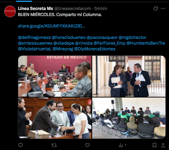Viewport: 169px width, 150px height.
Task: Open the handshake photo thumbnail
Action: tap(55, 118)
